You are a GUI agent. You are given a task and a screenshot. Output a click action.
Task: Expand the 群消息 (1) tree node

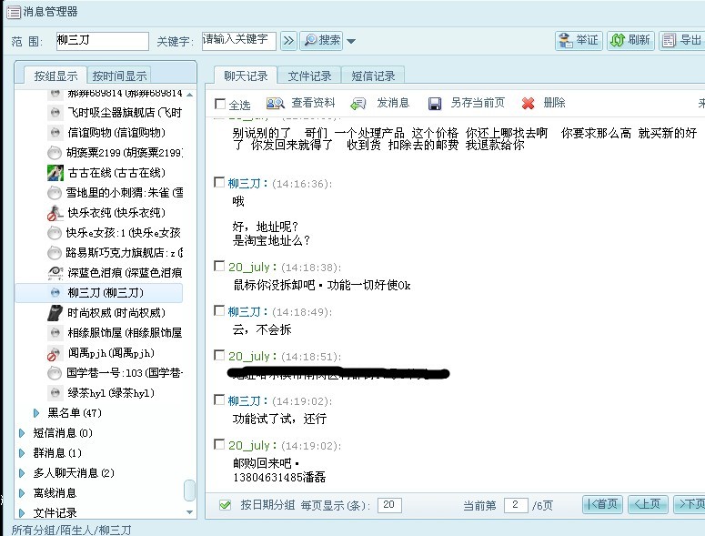pyautogui.click(x=22, y=453)
